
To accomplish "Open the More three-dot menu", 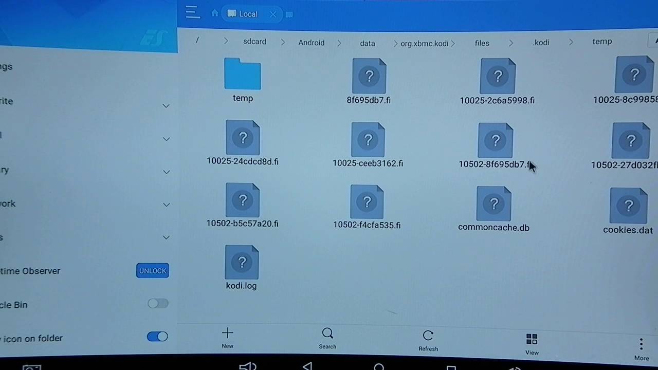I will coord(641,349).
